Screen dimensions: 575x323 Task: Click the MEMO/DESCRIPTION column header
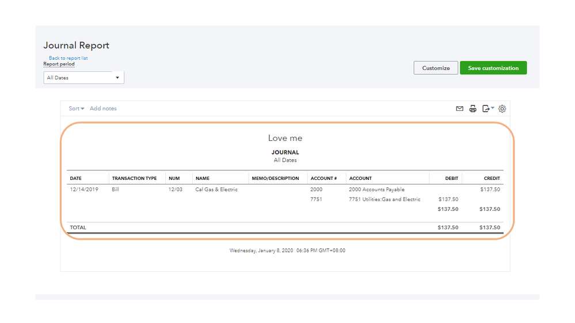275,178
